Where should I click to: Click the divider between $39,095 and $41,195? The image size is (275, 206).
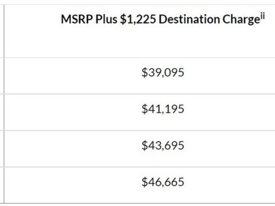140,94
